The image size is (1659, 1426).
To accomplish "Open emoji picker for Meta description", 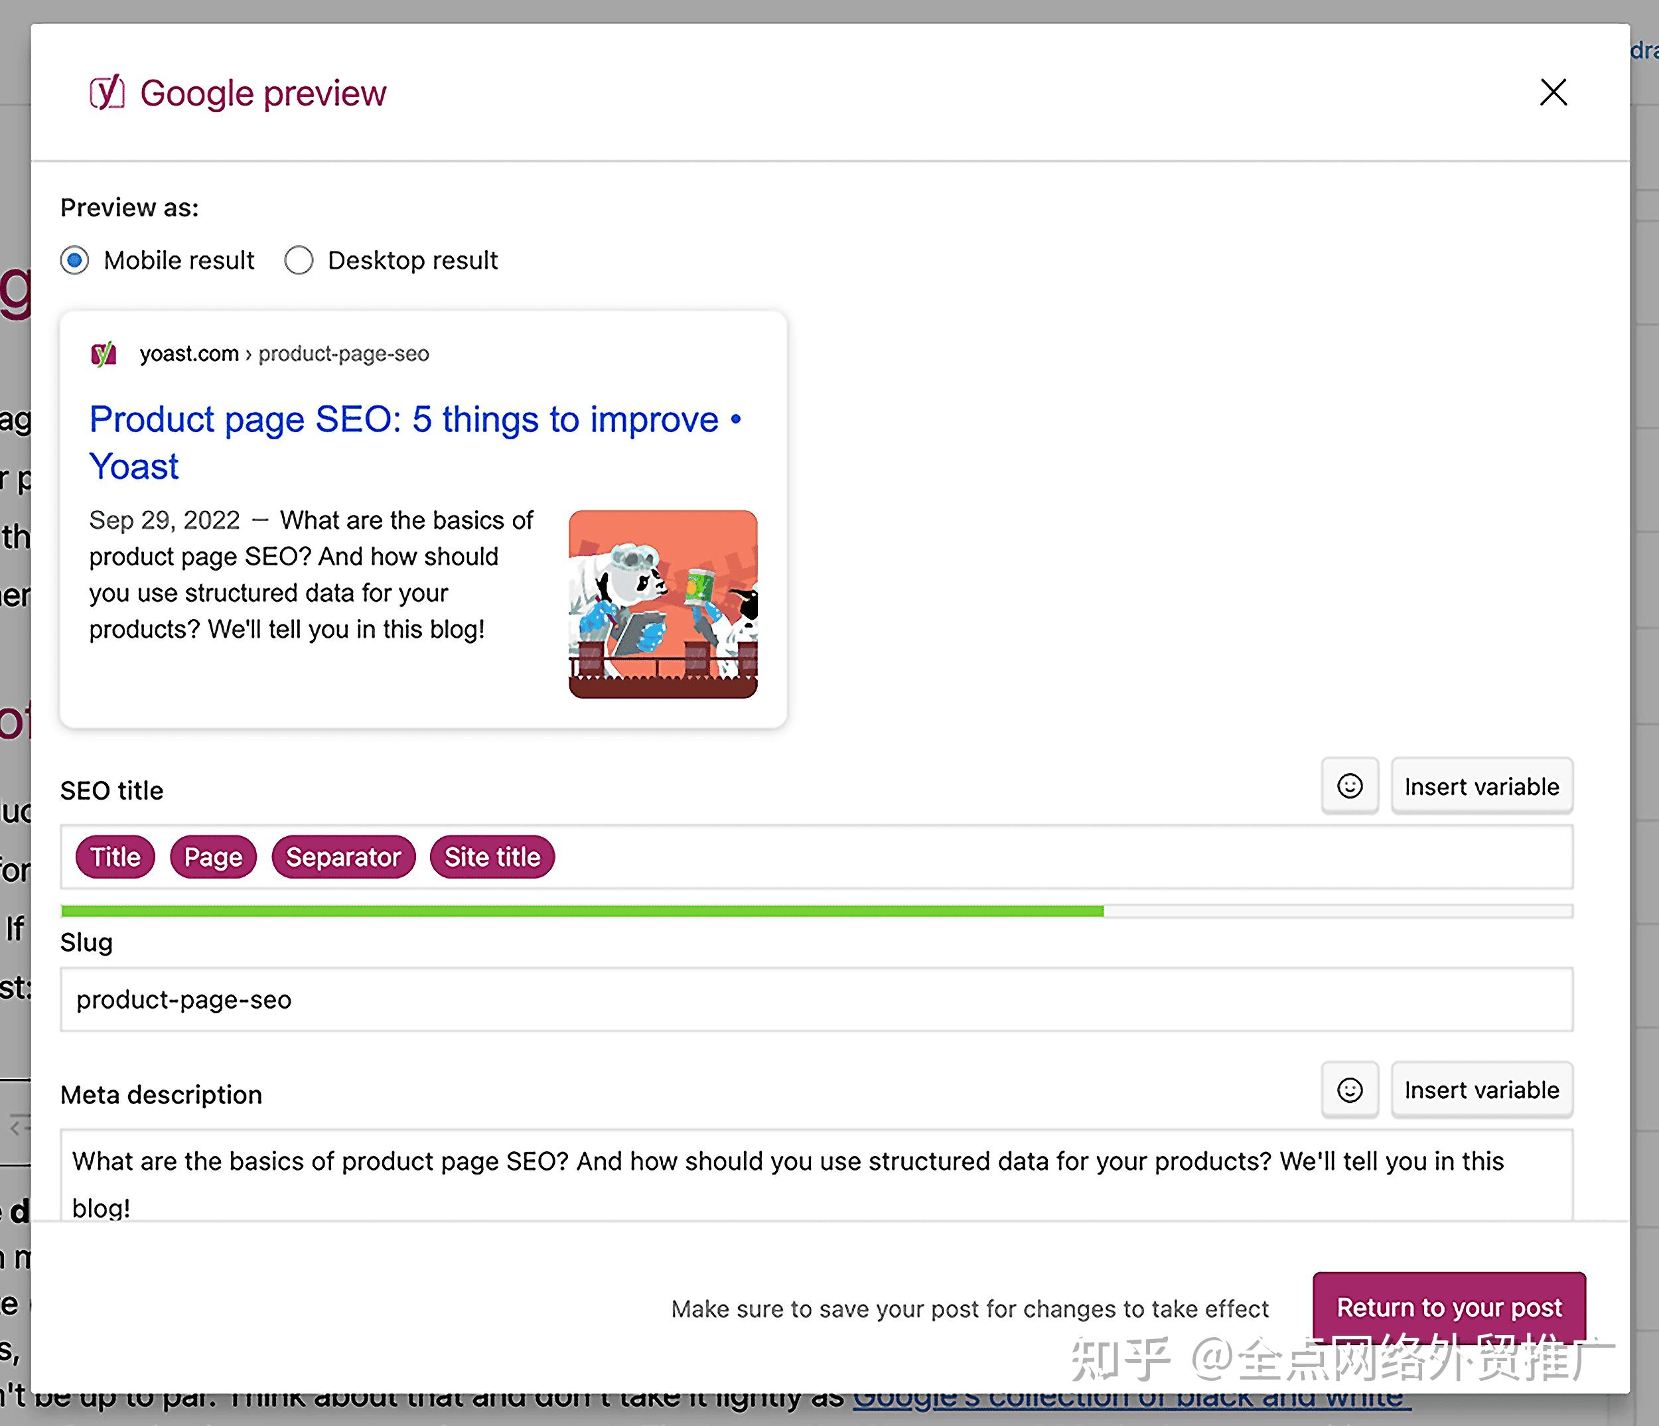I will (1350, 1090).
